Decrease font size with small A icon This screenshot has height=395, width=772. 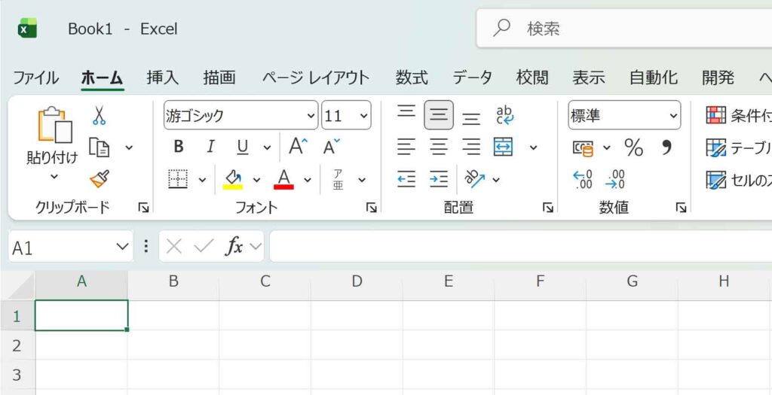coord(332,147)
